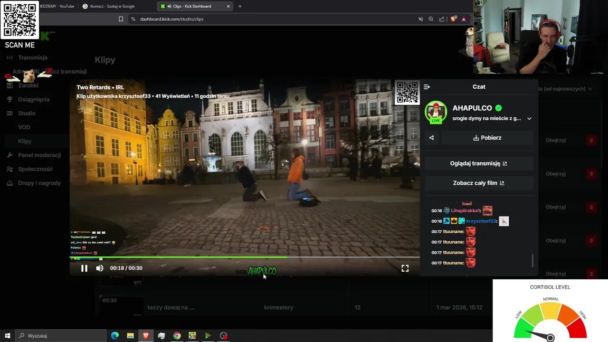The image size is (608, 342).
Task: Select the krzysztoof33 username in chat
Action: pos(481,221)
